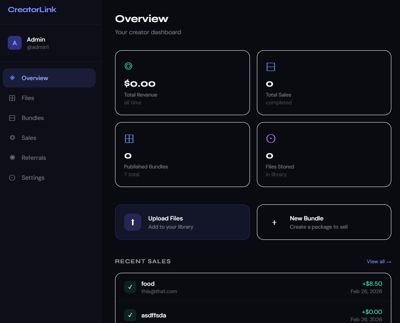Click the @admin1 username
The height and width of the screenshot is (323, 400).
tap(38, 47)
